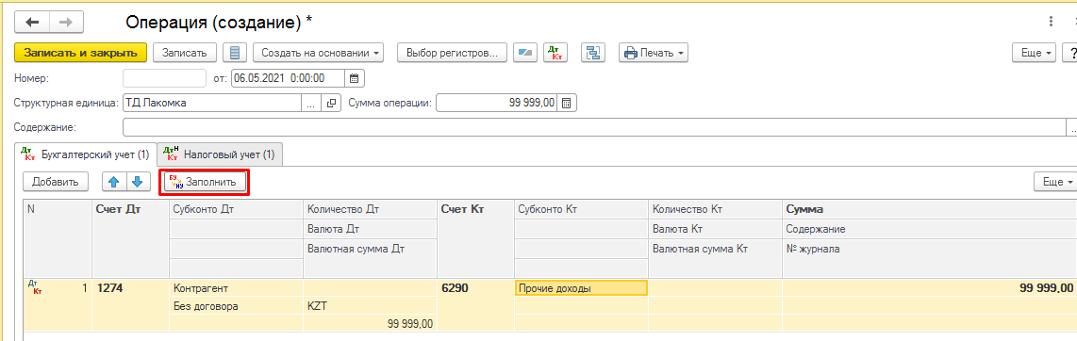The image size is (1077, 341).
Task: Select the Бухгалтерский учет (1) tab
Action: coord(86,155)
